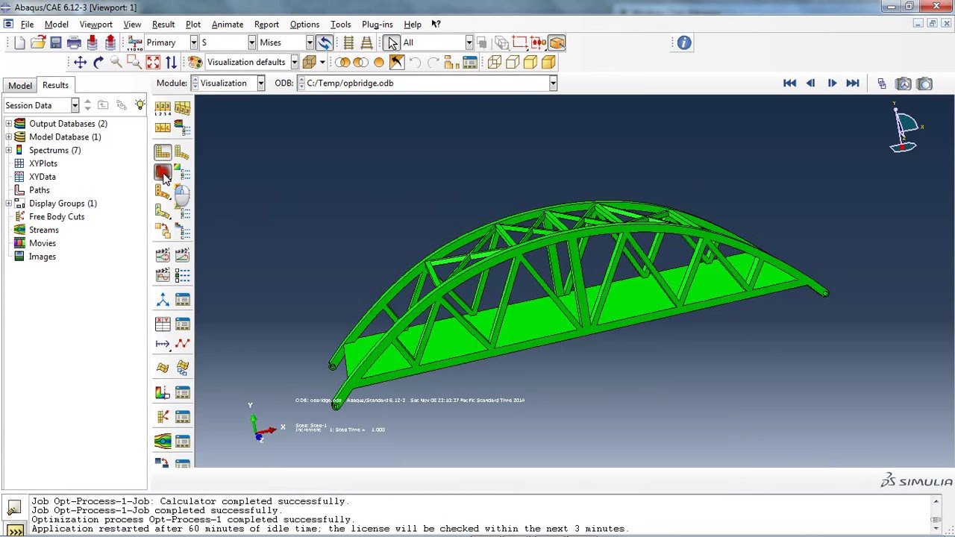Expand Output Databases (2) tree node
The height and width of the screenshot is (537, 955).
[8, 124]
